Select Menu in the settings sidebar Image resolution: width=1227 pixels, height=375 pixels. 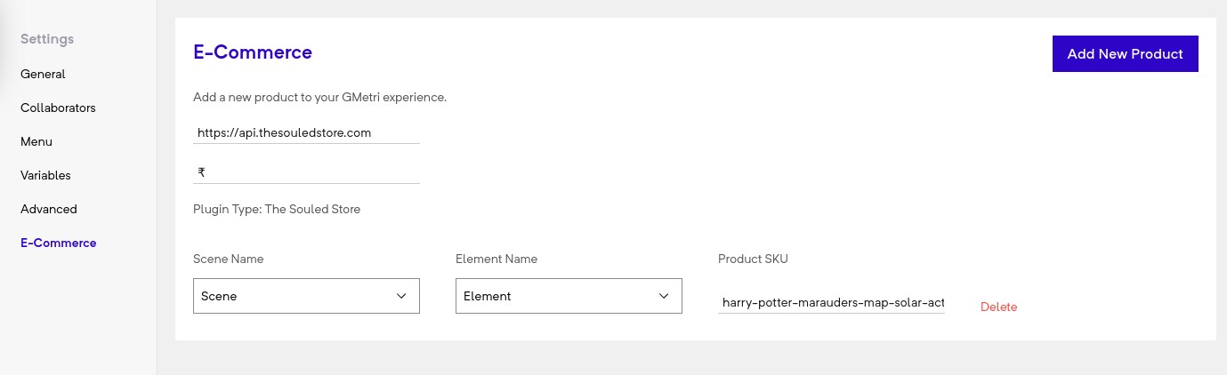[36, 141]
